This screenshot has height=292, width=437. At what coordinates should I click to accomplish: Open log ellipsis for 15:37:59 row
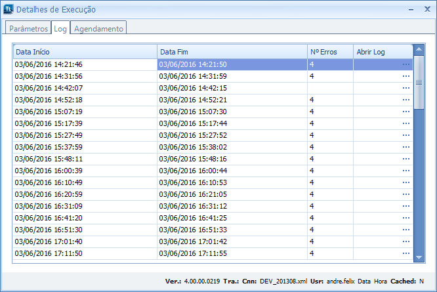click(406, 147)
